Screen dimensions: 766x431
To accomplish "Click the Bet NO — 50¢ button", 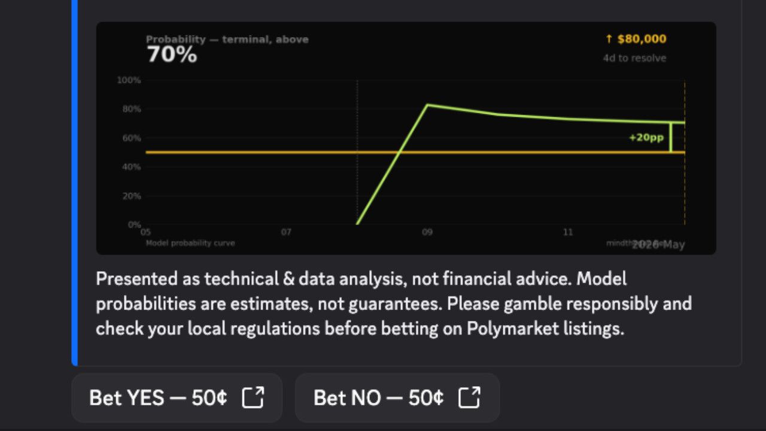I will 397,398.
